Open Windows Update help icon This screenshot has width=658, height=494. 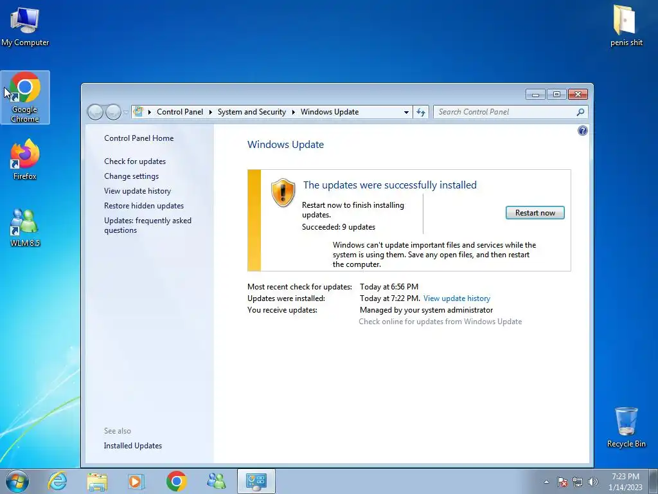click(x=582, y=131)
